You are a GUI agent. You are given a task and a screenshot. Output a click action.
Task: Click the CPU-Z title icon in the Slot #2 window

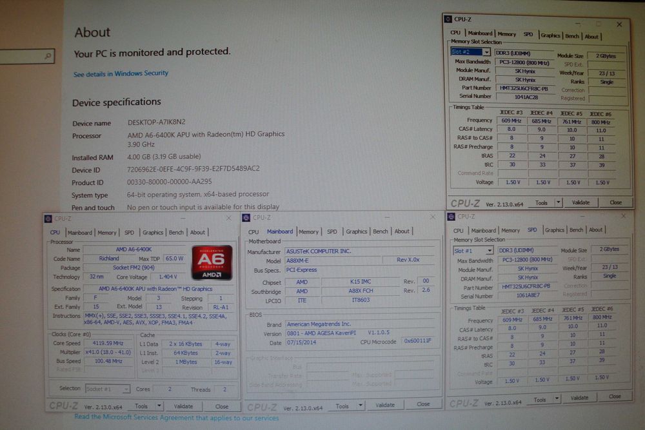pyautogui.click(x=448, y=19)
